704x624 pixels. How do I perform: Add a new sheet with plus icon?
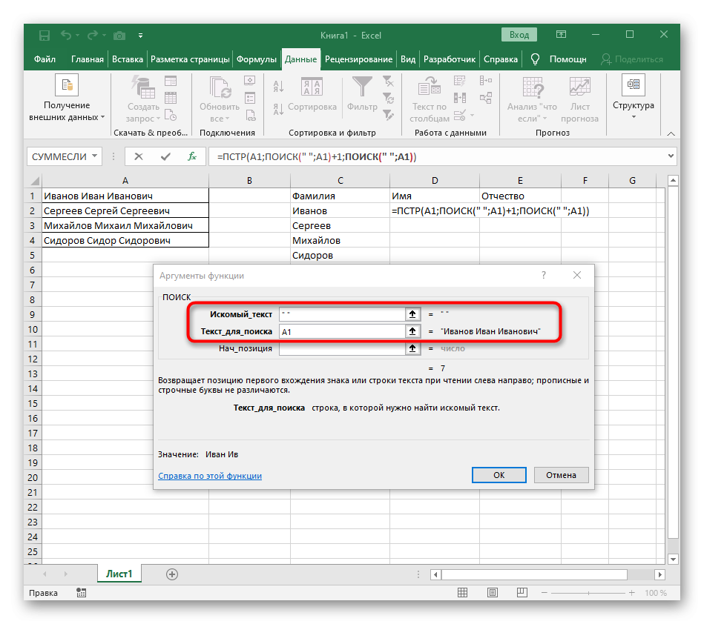pos(172,574)
